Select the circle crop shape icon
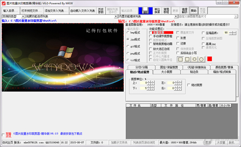Image resolution: width=241 pixels, height=147 pixels. point(201,59)
